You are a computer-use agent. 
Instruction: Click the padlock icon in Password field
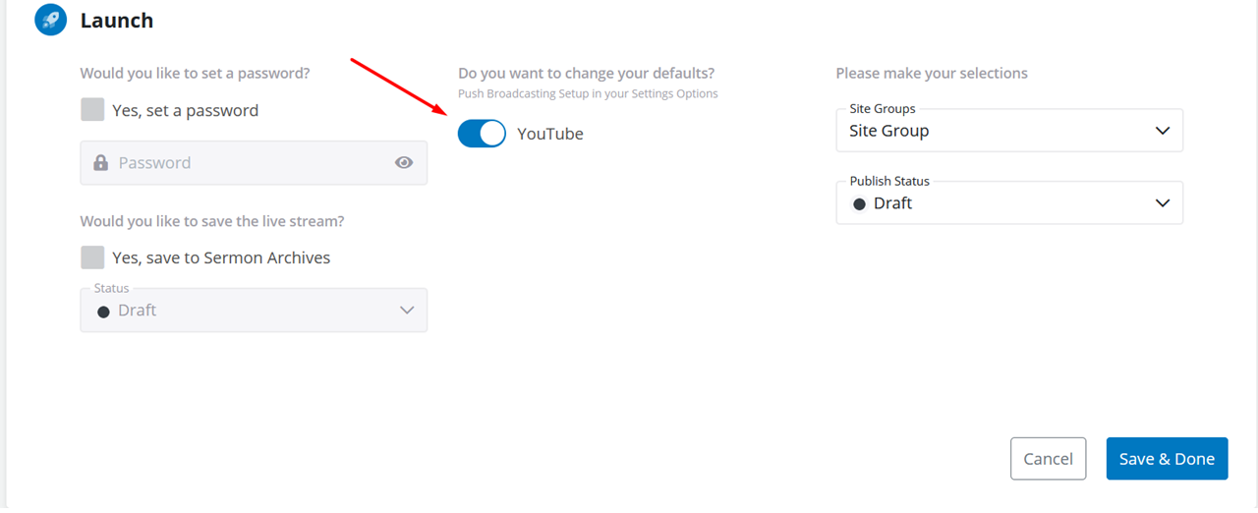coord(100,163)
